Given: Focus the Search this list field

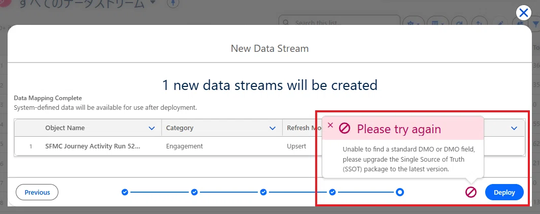Looking at the screenshot, I should tap(339, 21).
